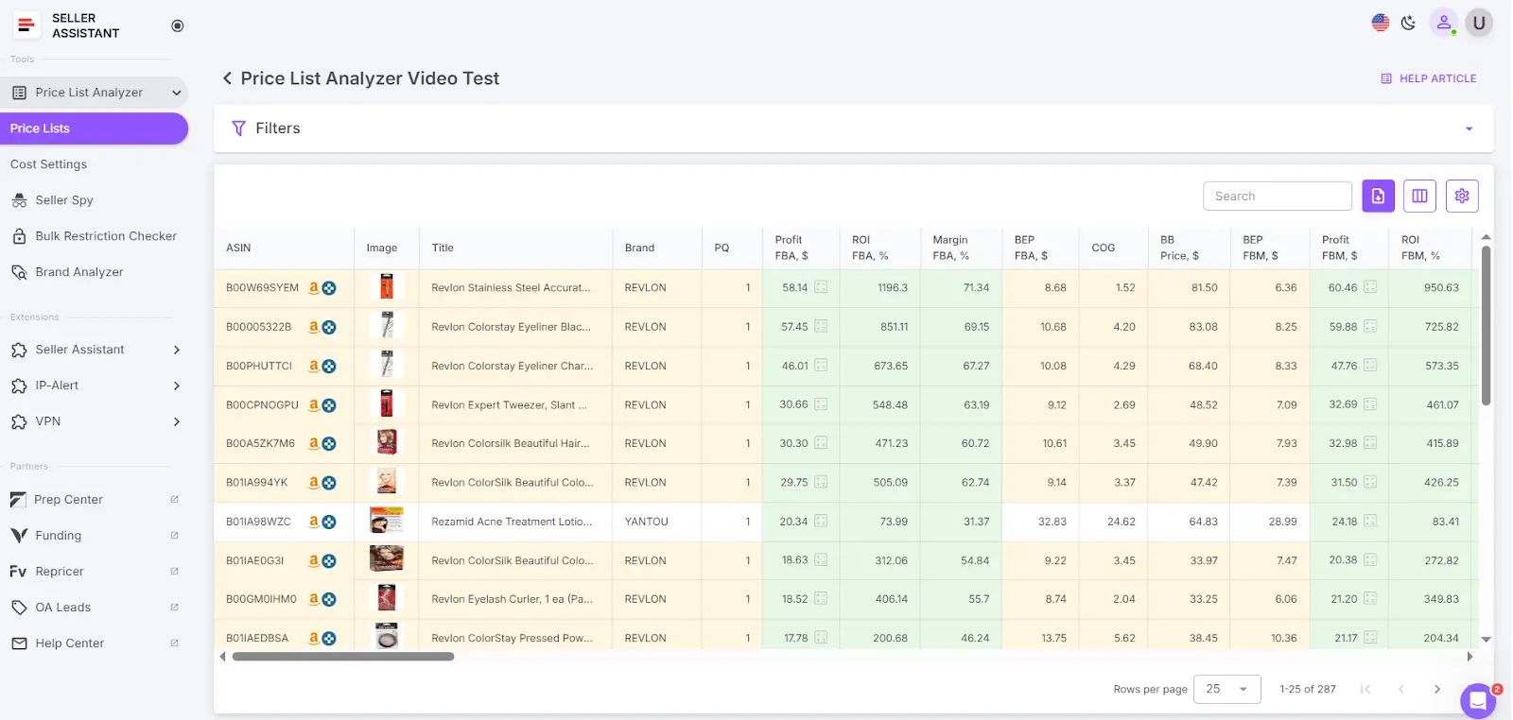Image resolution: width=1513 pixels, height=720 pixels.
Task: Click the blue round icon for B00CPNOGPU
Action: click(x=329, y=405)
